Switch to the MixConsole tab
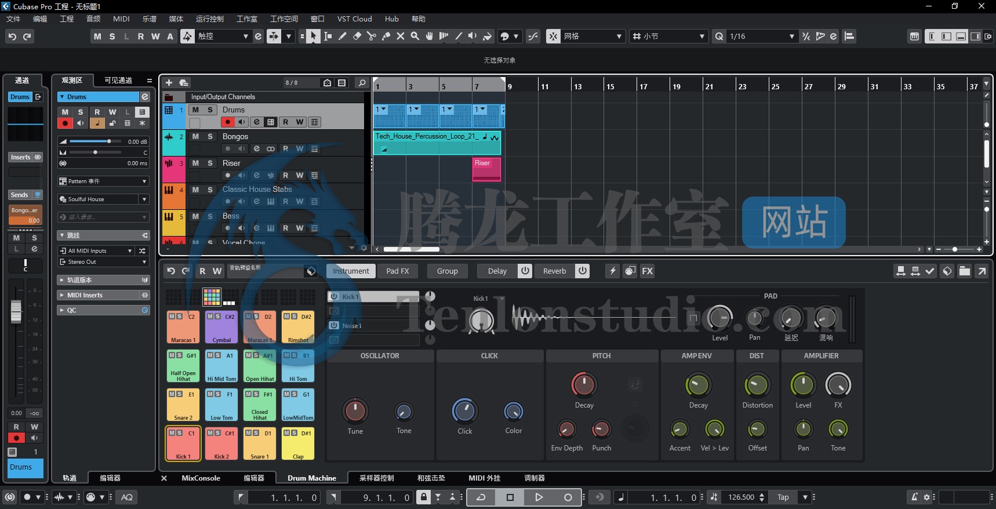996x509 pixels. point(201,478)
